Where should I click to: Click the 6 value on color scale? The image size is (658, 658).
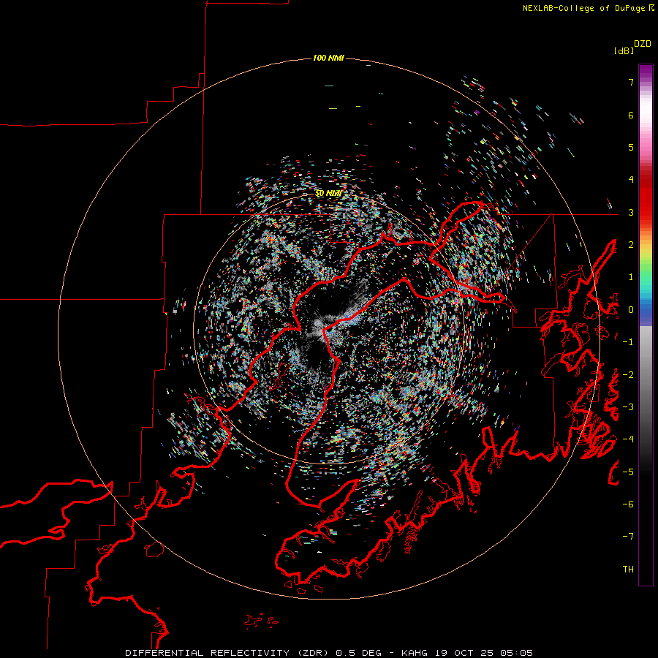coord(631,115)
